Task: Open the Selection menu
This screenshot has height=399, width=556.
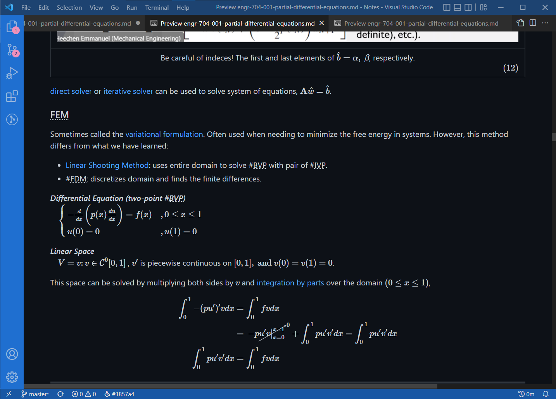Action: click(x=69, y=7)
